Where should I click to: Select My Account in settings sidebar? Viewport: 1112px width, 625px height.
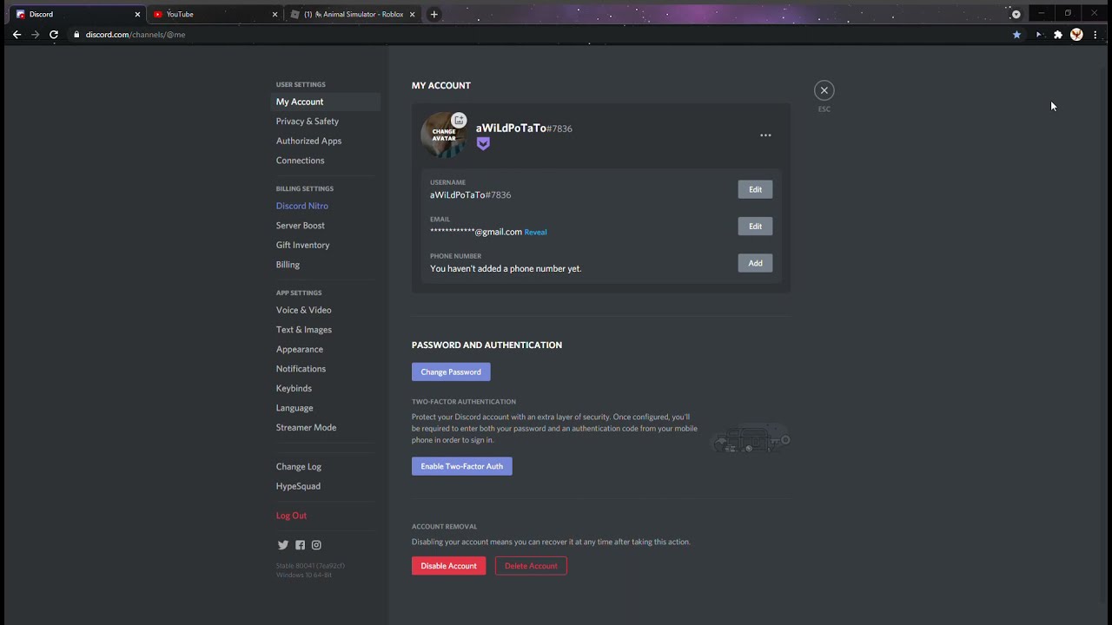coord(326,102)
